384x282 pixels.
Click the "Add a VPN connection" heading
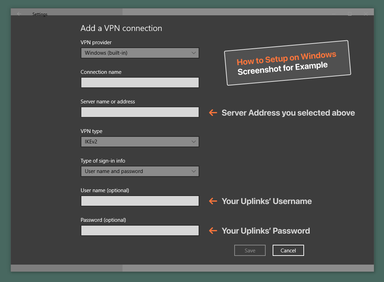tap(121, 28)
